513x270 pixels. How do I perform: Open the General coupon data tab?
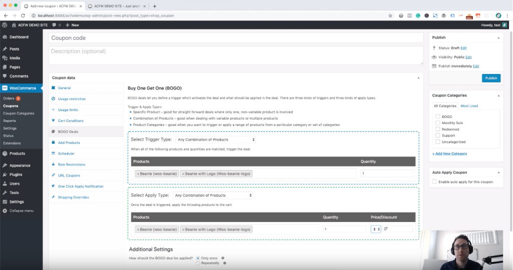click(65, 88)
